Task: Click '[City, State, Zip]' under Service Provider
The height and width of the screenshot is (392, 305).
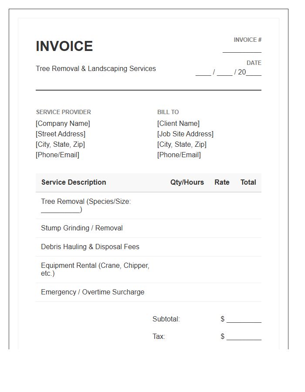Action: pyautogui.click(x=60, y=145)
